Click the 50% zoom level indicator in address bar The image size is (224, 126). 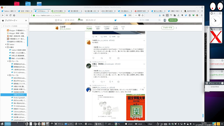130,15
